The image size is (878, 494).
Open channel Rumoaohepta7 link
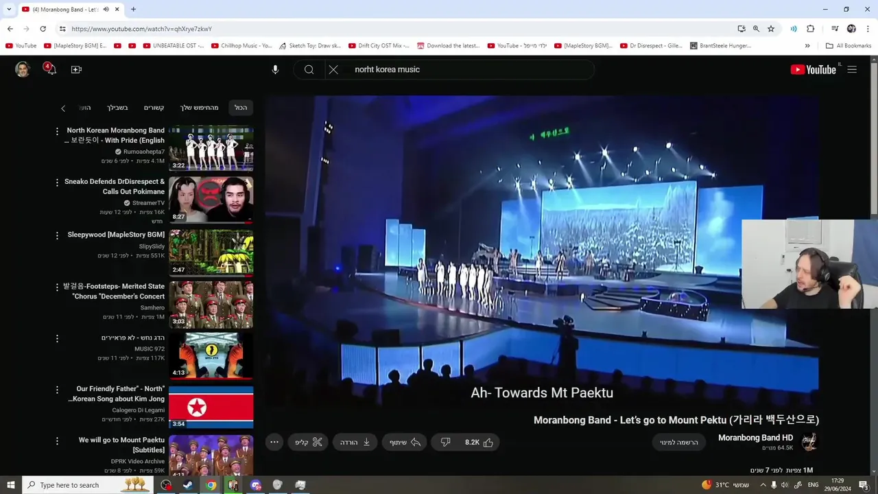coord(144,152)
